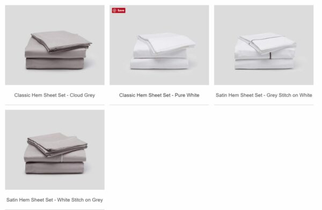
Task: Click the Pinterest logo inside Save badge
Action: pyautogui.click(x=115, y=10)
